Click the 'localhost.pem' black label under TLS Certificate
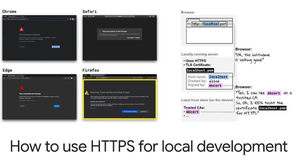The width and height of the screenshot is (297, 167). point(200,70)
